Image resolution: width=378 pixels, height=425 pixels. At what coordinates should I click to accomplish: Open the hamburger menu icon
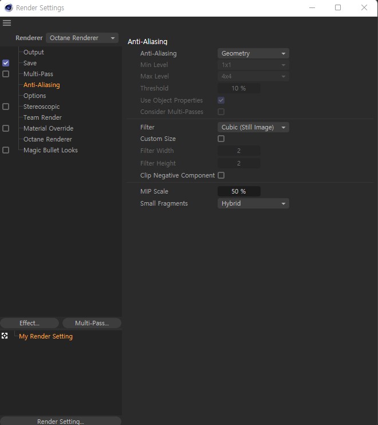click(x=7, y=23)
